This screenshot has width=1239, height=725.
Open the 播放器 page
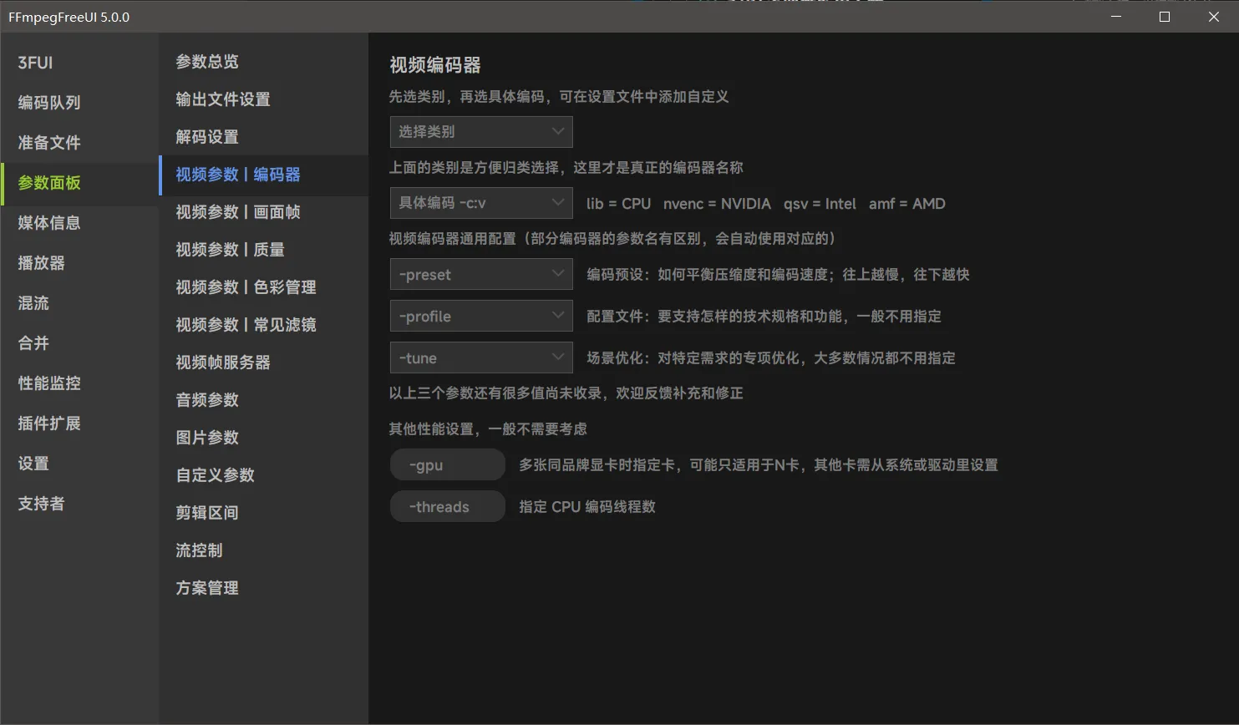(x=42, y=263)
